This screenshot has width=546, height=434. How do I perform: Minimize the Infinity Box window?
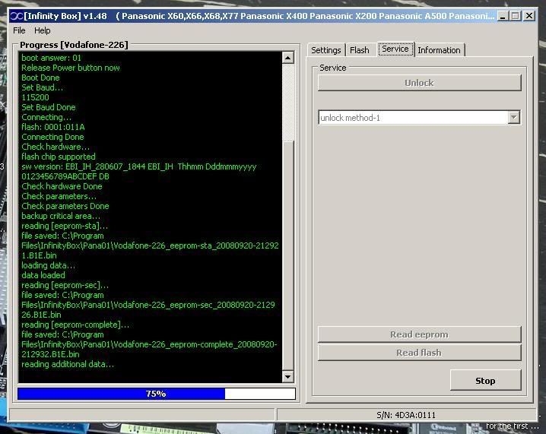503,16
